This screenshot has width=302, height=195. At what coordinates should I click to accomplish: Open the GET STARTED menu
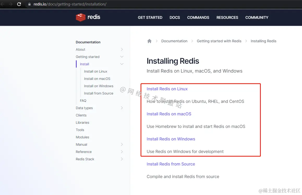150,17
